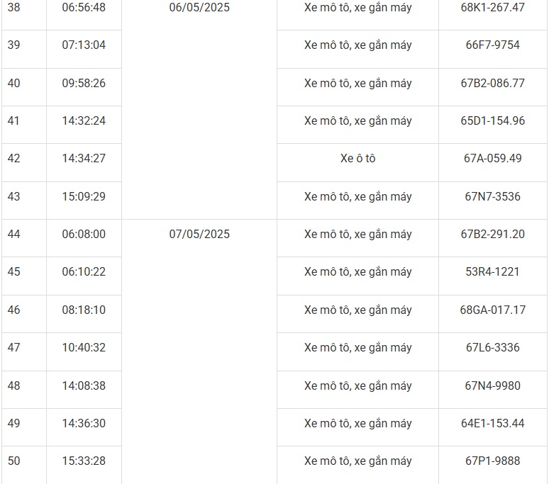The image size is (549, 484).
Task: Select license plate 67P1-9888
Action: click(492, 461)
